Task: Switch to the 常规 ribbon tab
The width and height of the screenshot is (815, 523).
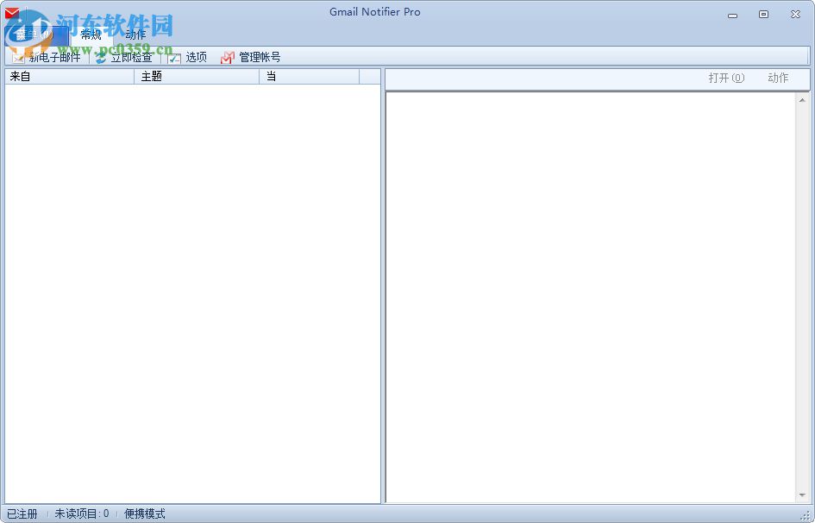Action: (91, 35)
